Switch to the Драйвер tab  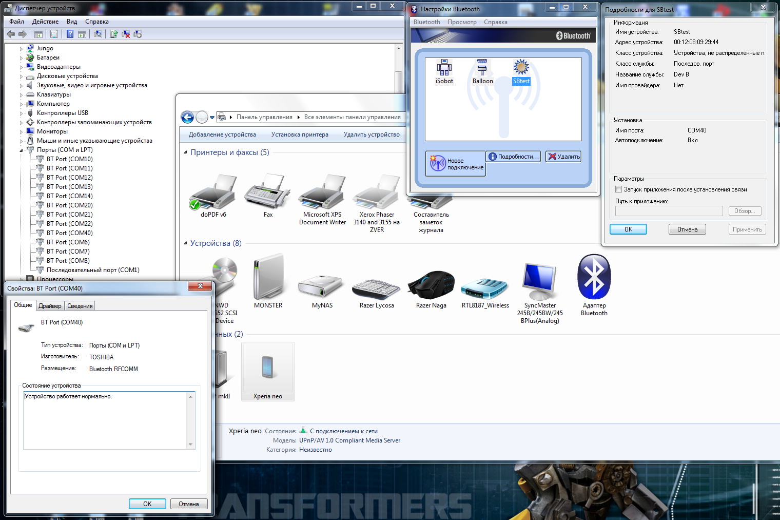(50, 306)
